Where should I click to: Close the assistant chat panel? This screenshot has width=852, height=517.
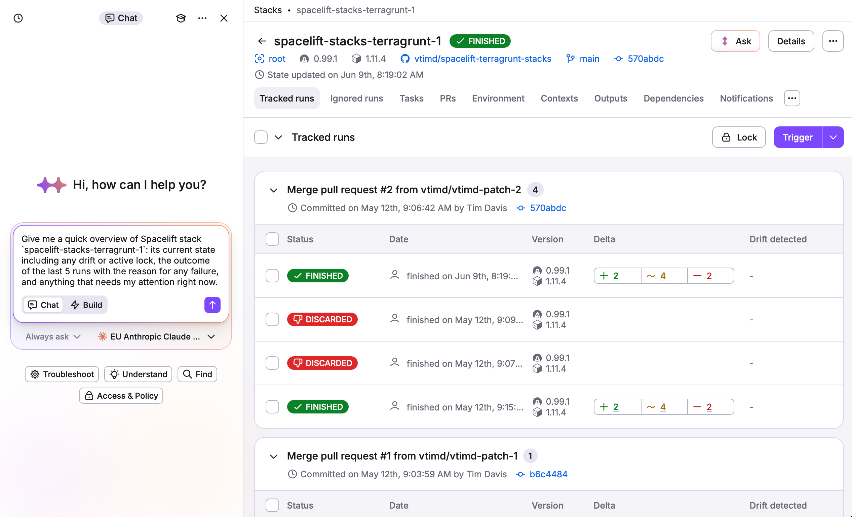224,18
